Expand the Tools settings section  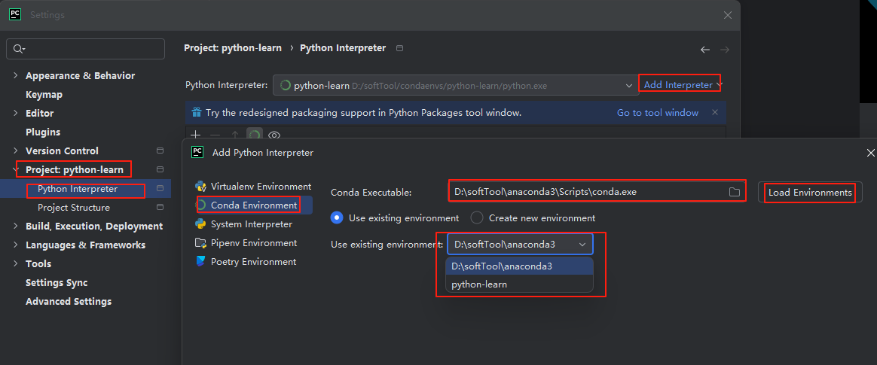16,264
